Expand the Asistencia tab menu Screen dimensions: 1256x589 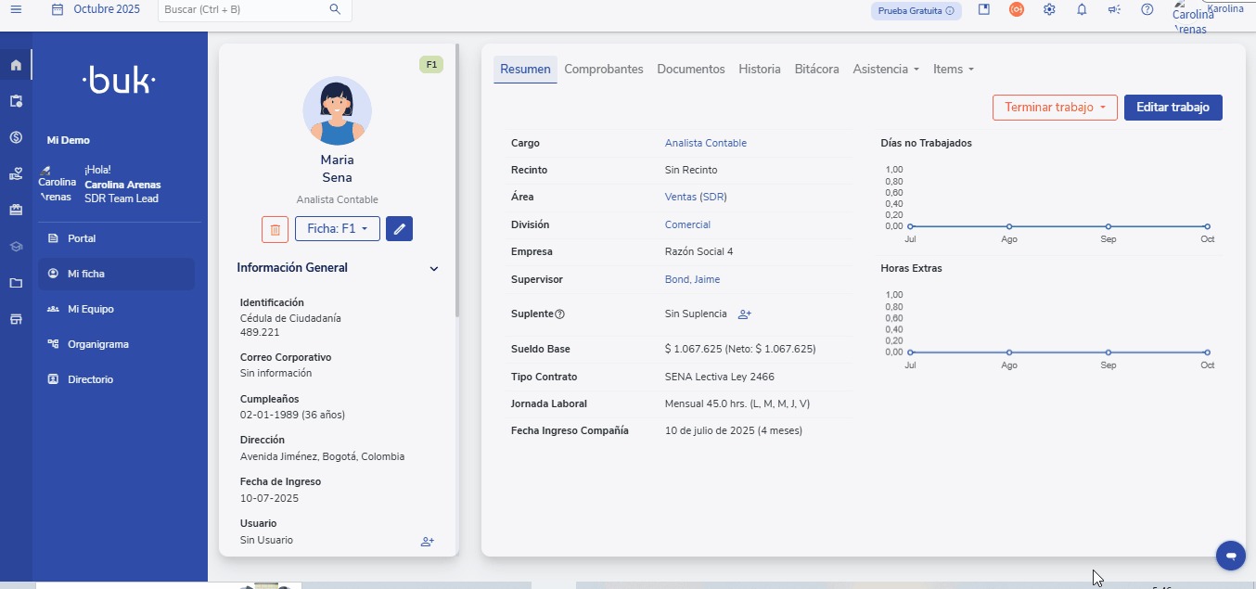[x=886, y=70]
